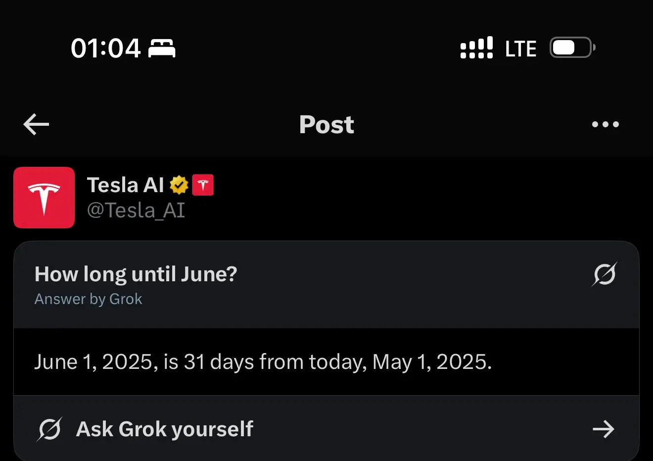This screenshot has width=653, height=461.
Task: Tap the Post title in header
Action: coord(326,124)
